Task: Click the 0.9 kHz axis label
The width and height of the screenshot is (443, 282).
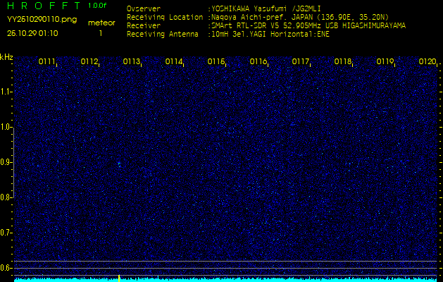Action: [6, 162]
